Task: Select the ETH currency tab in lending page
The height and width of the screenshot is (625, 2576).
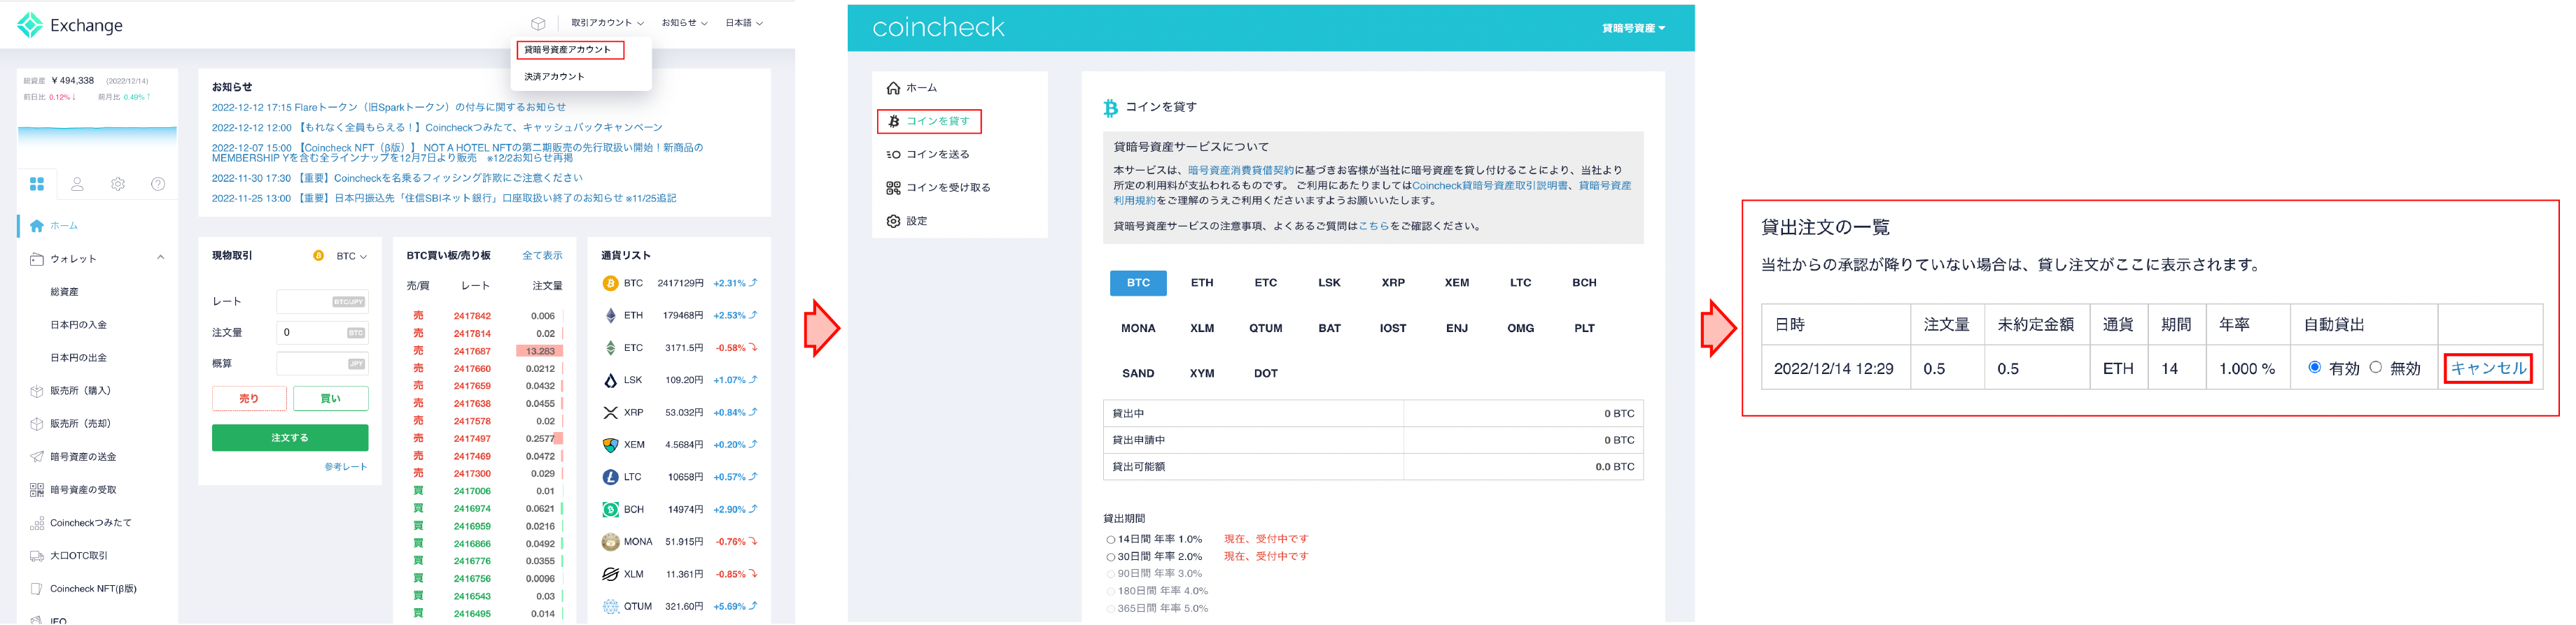Action: point(1202,282)
